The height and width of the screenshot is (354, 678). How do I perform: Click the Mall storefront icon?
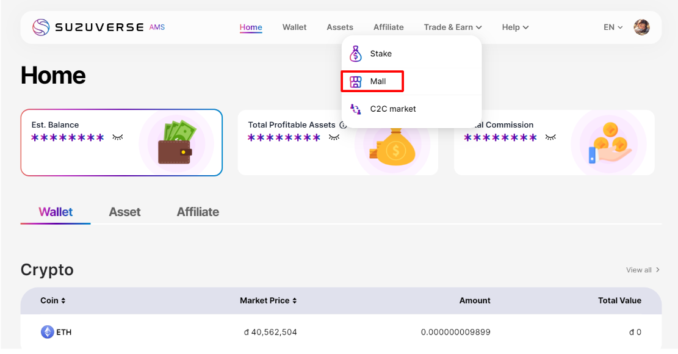(x=355, y=82)
